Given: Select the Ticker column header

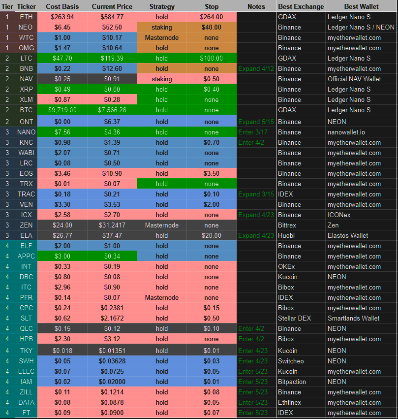Looking at the screenshot, I should click(x=26, y=6).
